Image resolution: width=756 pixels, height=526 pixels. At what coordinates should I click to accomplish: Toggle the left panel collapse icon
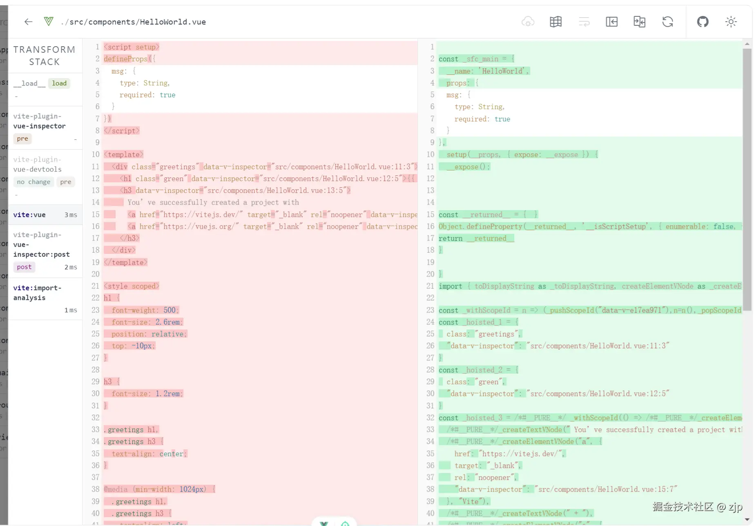[x=611, y=22]
